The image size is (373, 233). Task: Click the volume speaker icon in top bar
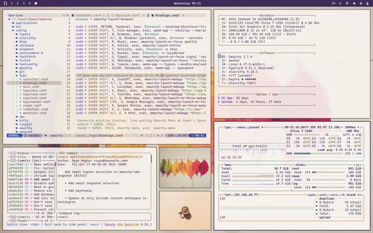pyautogui.click(x=354, y=3)
